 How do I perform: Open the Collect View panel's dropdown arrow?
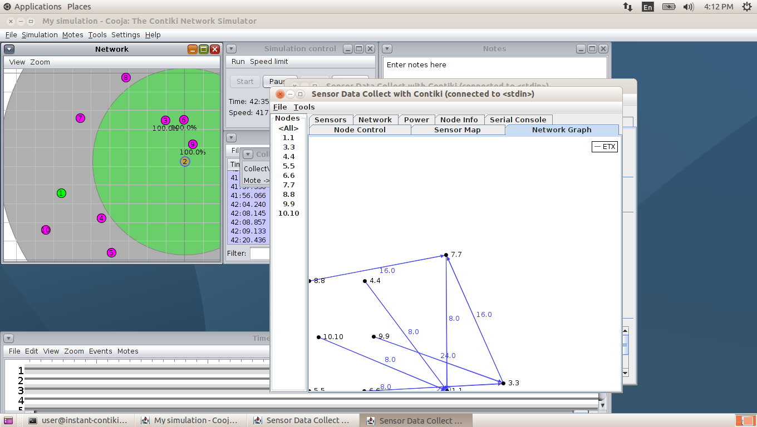(x=248, y=155)
